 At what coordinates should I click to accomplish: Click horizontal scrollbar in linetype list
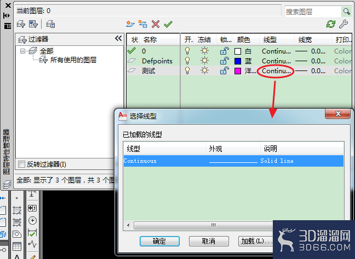[204, 225]
